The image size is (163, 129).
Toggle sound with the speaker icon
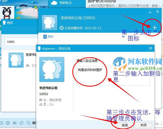15,123
